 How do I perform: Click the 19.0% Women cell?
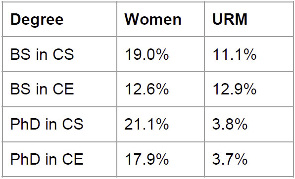click(147, 54)
